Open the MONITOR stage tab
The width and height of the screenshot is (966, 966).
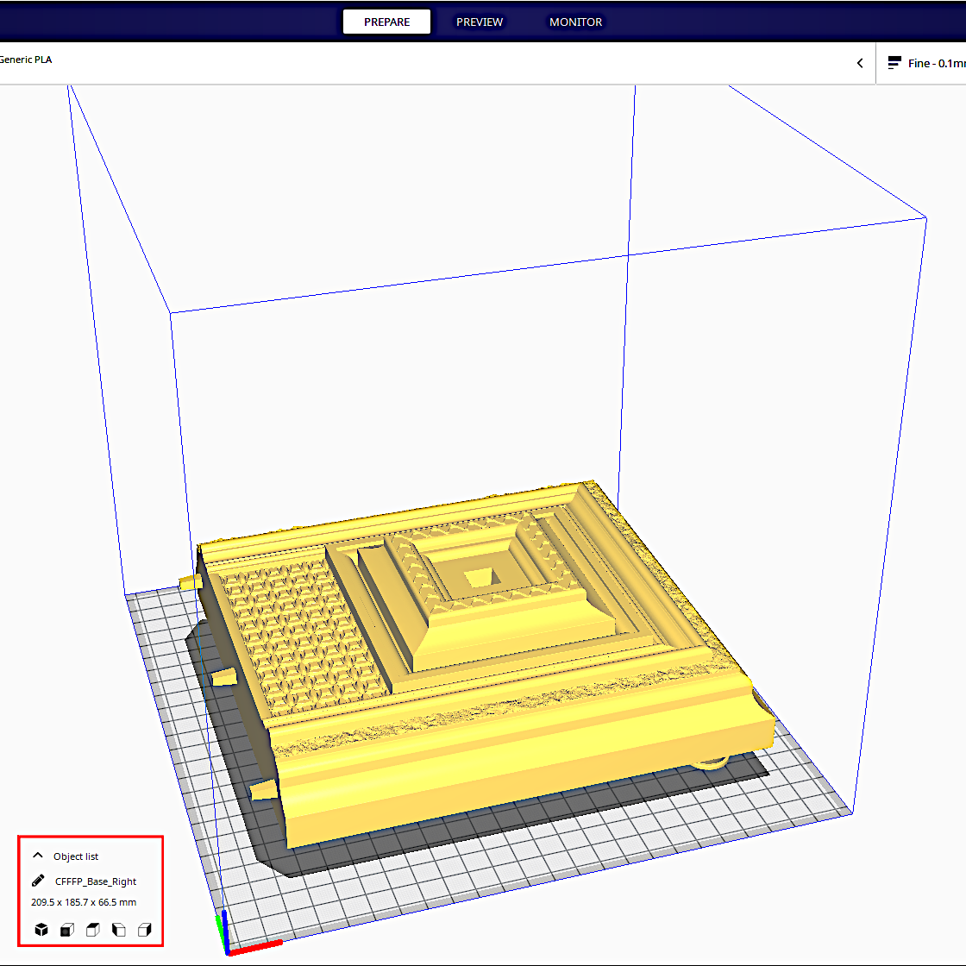575,22
